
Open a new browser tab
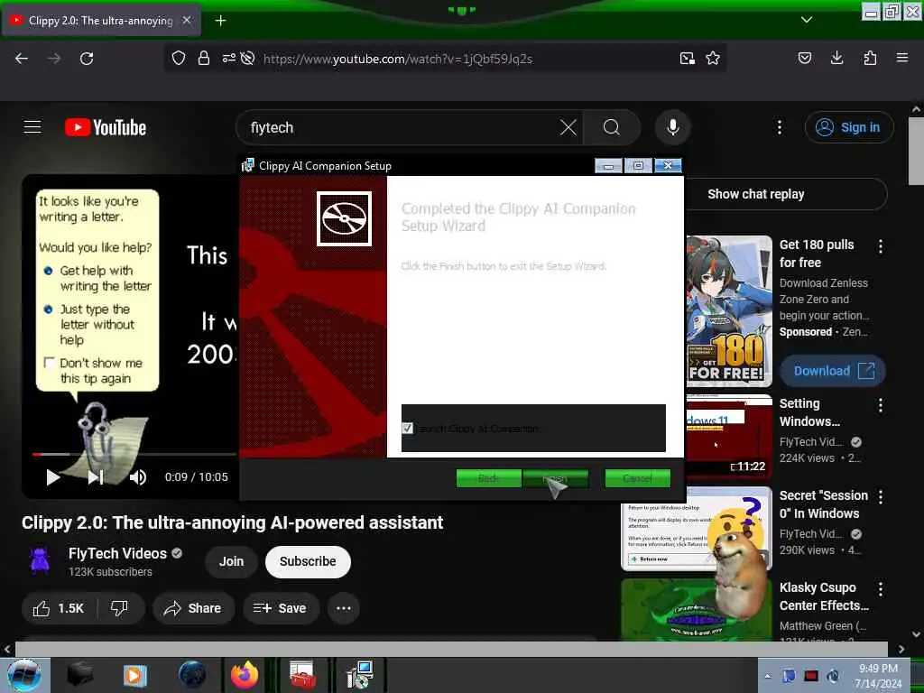tap(220, 21)
